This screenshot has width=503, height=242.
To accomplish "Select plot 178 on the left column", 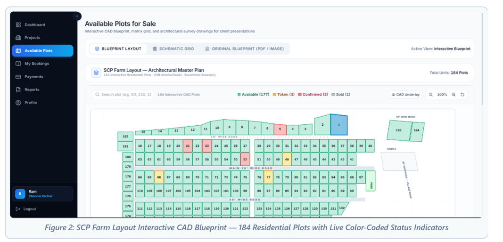I will point(128,177).
